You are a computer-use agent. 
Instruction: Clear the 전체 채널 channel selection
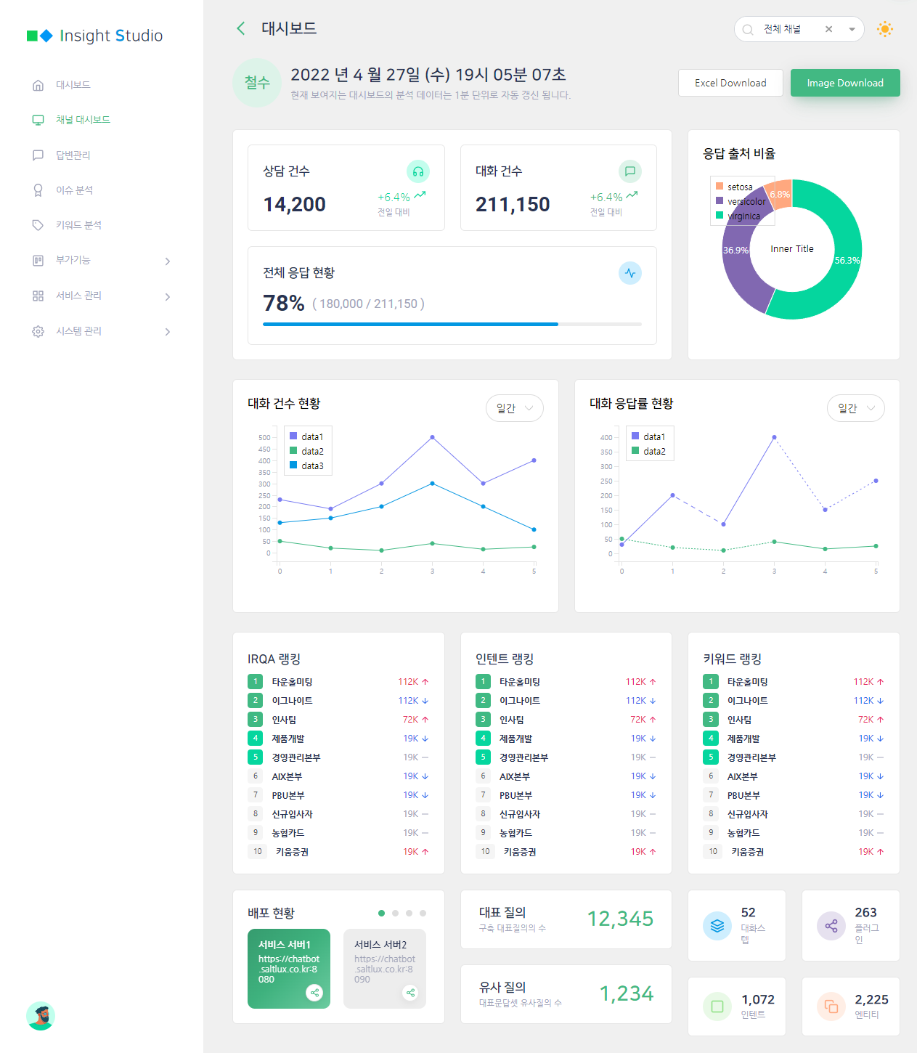tap(828, 29)
